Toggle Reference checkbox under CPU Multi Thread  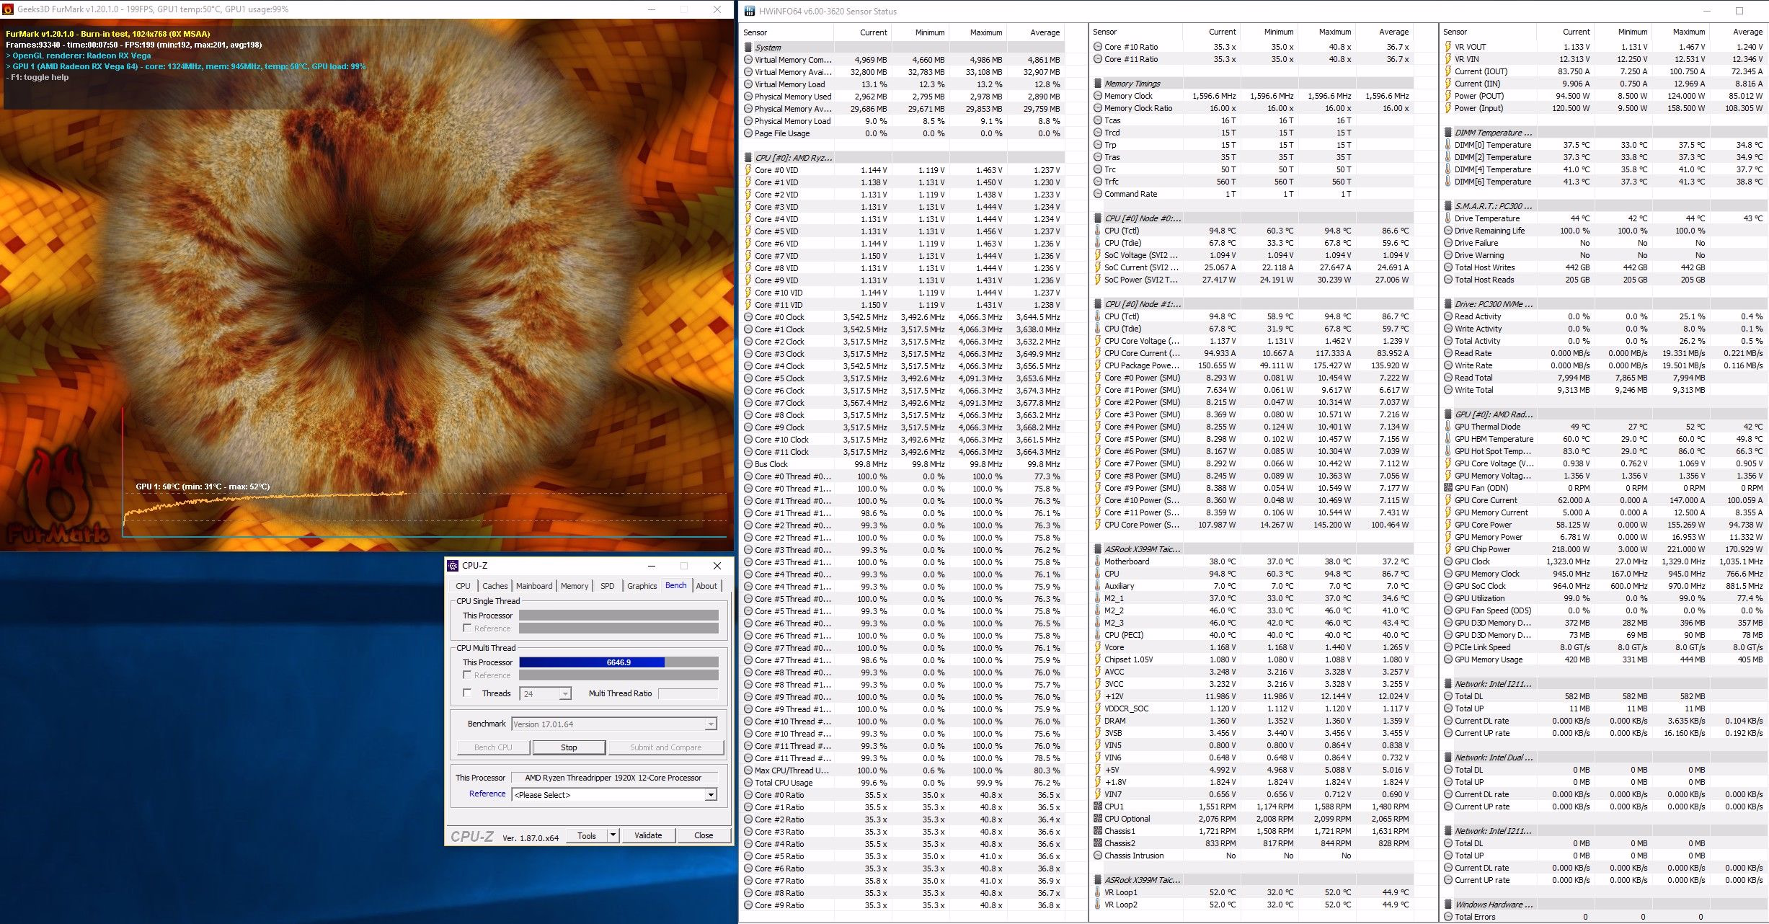467,675
